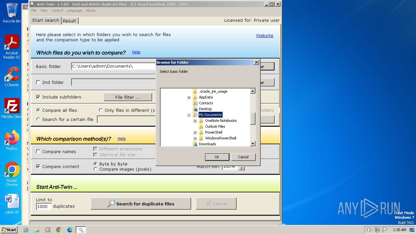Image resolution: width=416 pixels, height=234 pixels.
Task: Open the Language menu
Action: pos(74,10)
